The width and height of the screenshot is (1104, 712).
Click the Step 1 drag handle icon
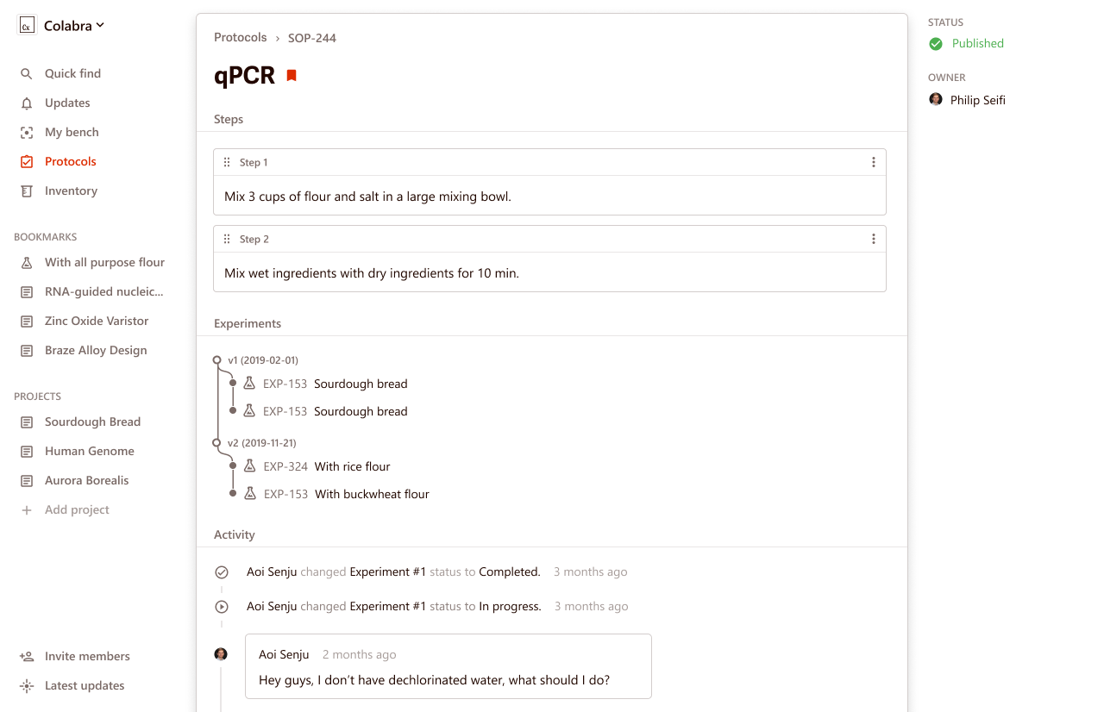(x=227, y=162)
